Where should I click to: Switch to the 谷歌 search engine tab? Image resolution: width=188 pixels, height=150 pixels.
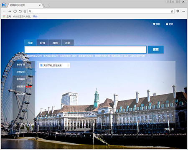(68, 43)
